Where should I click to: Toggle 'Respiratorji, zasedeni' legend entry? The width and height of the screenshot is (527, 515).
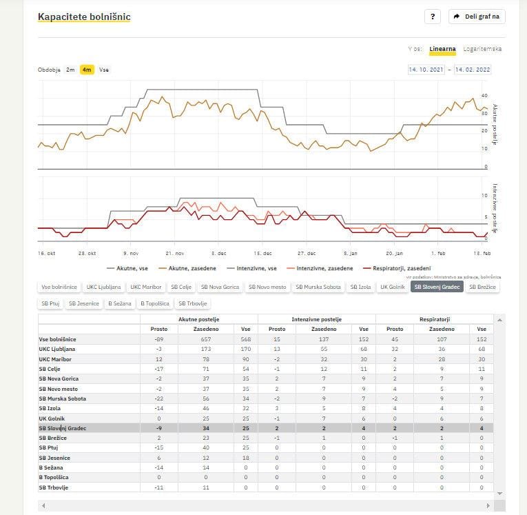pyautogui.click(x=401, y=268)
